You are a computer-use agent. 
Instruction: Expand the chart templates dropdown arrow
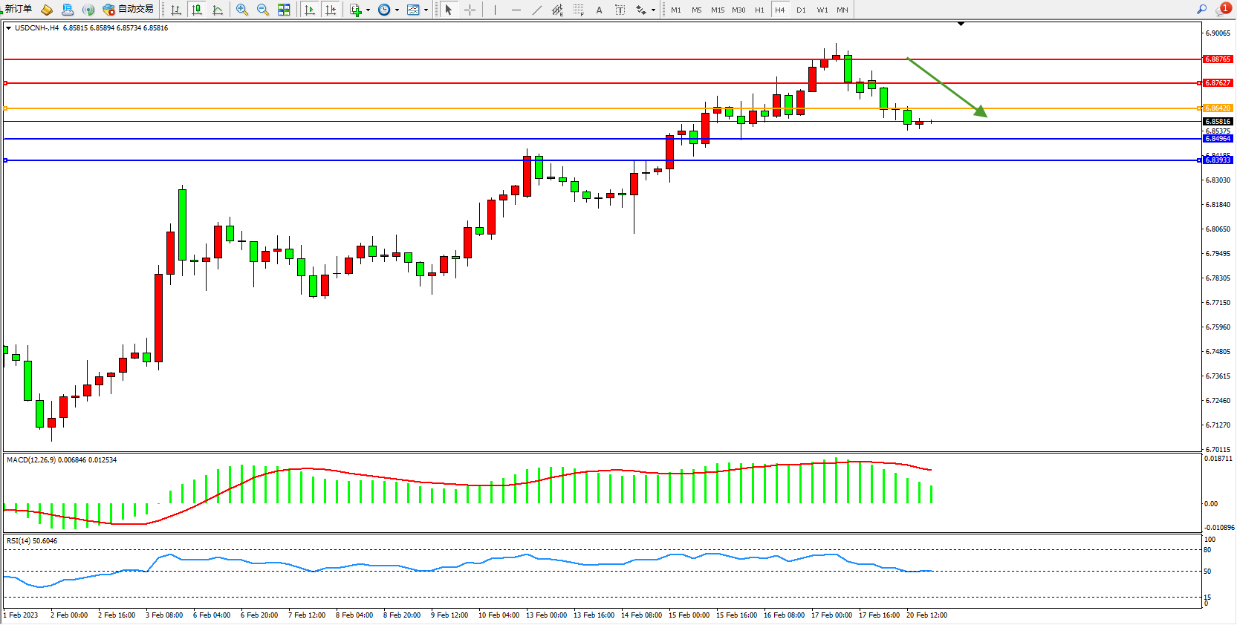[x=426, y=10]
